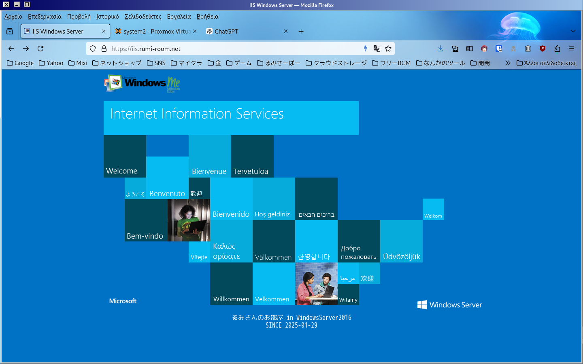
Task: Open Firefox View tab icon
Action: click(x=10, y=31)
